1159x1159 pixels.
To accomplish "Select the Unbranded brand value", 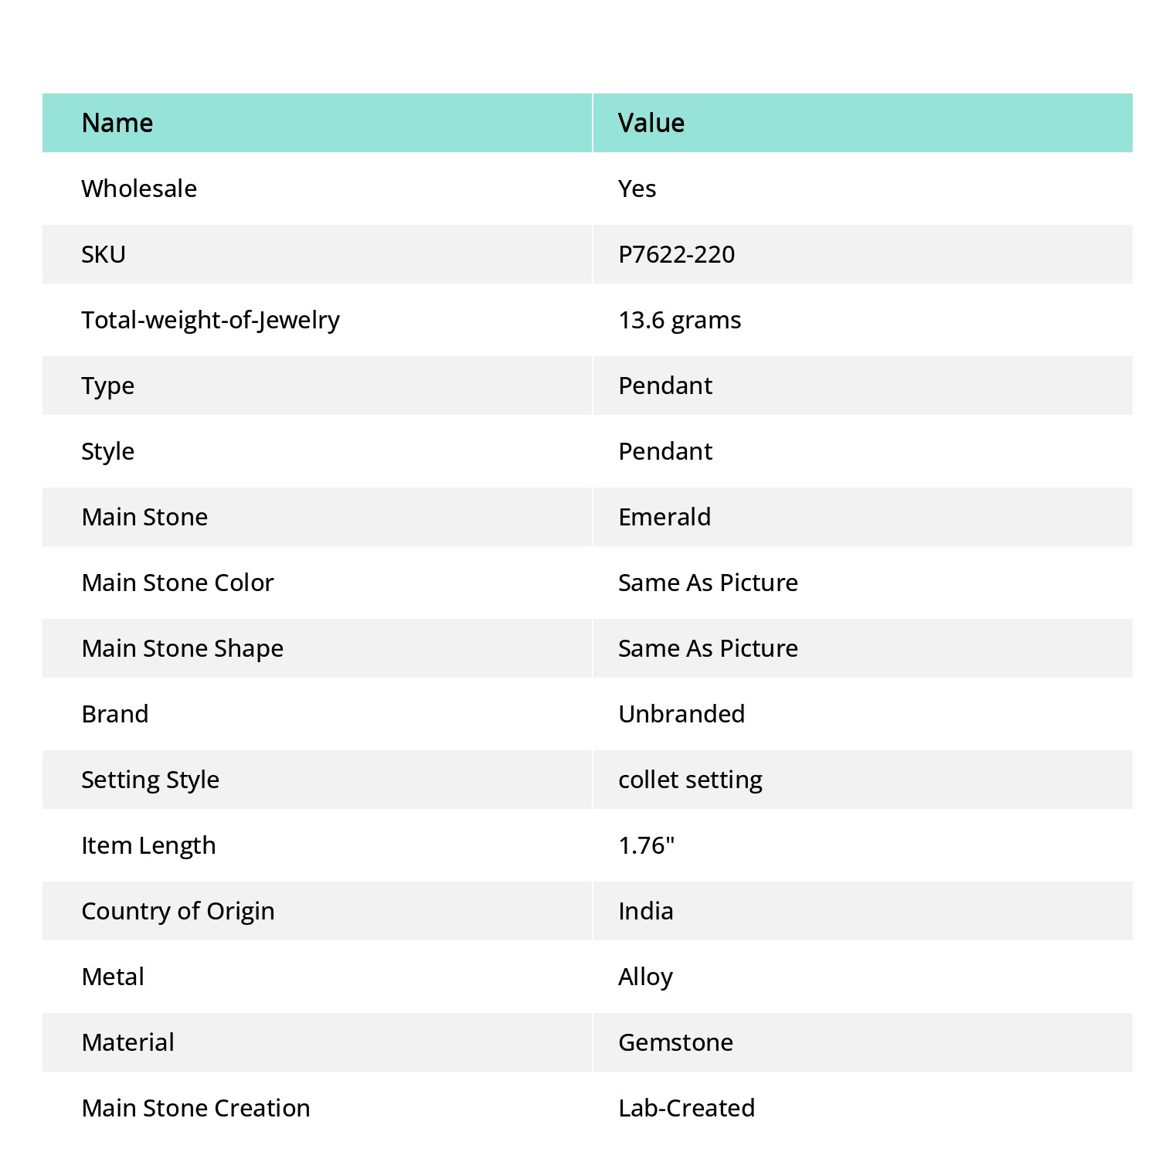I will tap(681, 714).
